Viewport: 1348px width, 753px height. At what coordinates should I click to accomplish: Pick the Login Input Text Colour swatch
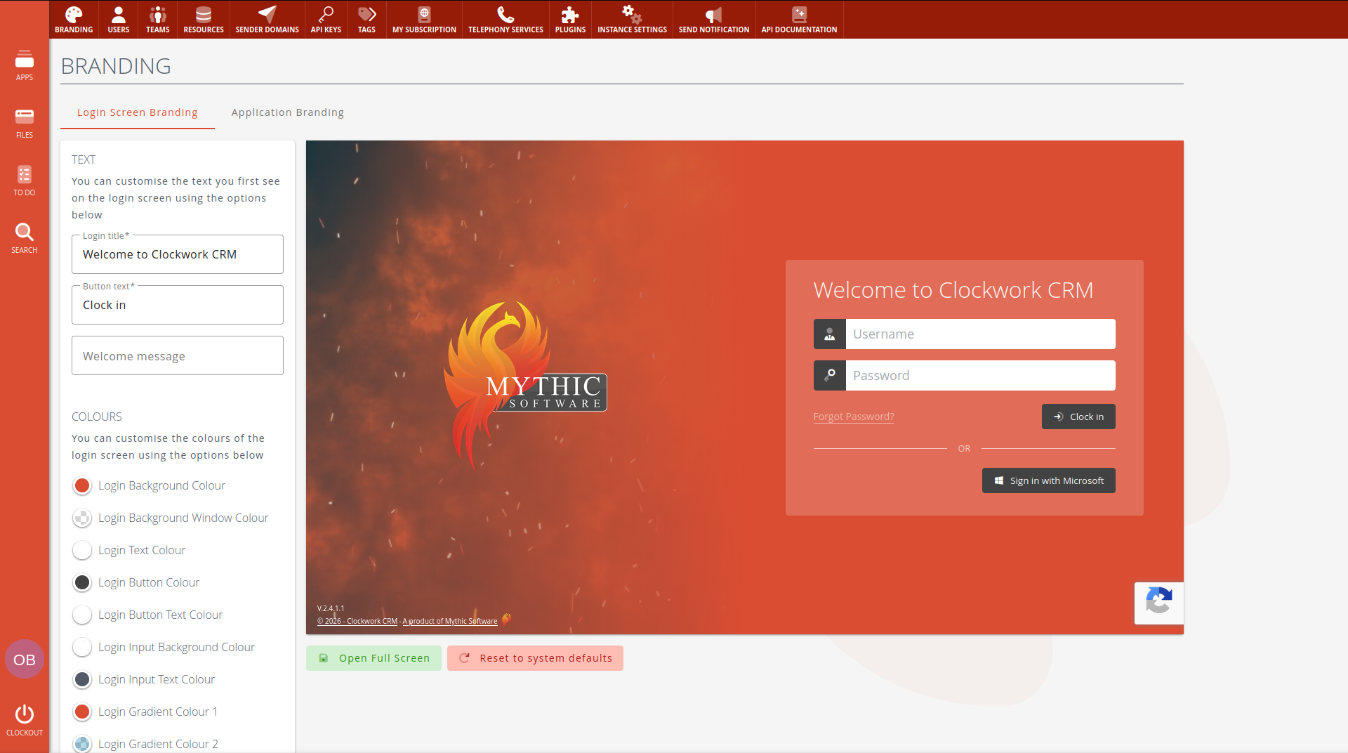pos(82,679)
